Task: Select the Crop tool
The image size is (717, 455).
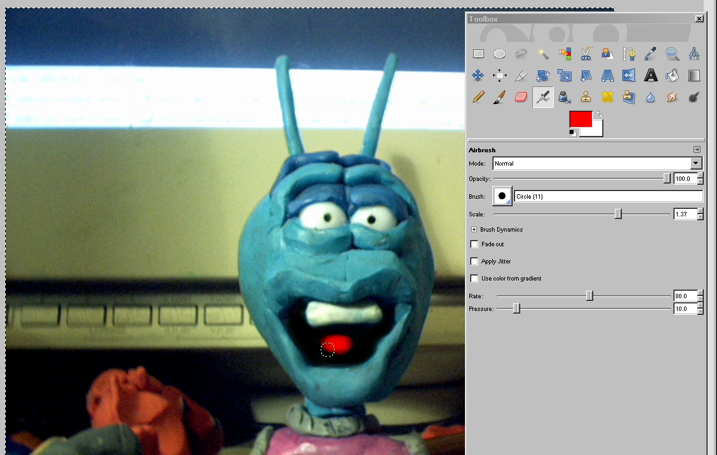Action: (521, 76)
